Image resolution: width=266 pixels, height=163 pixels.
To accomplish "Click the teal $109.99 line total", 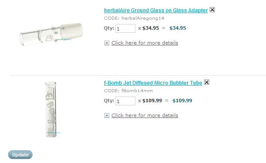I will pos(183,101).
